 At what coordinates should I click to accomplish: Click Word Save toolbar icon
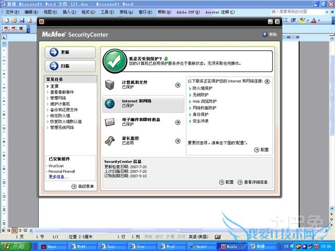[x=22, y=20]
